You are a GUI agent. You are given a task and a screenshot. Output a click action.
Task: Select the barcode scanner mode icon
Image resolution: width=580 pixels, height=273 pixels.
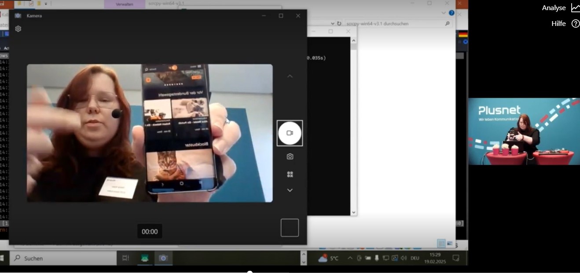click(290, 175)
